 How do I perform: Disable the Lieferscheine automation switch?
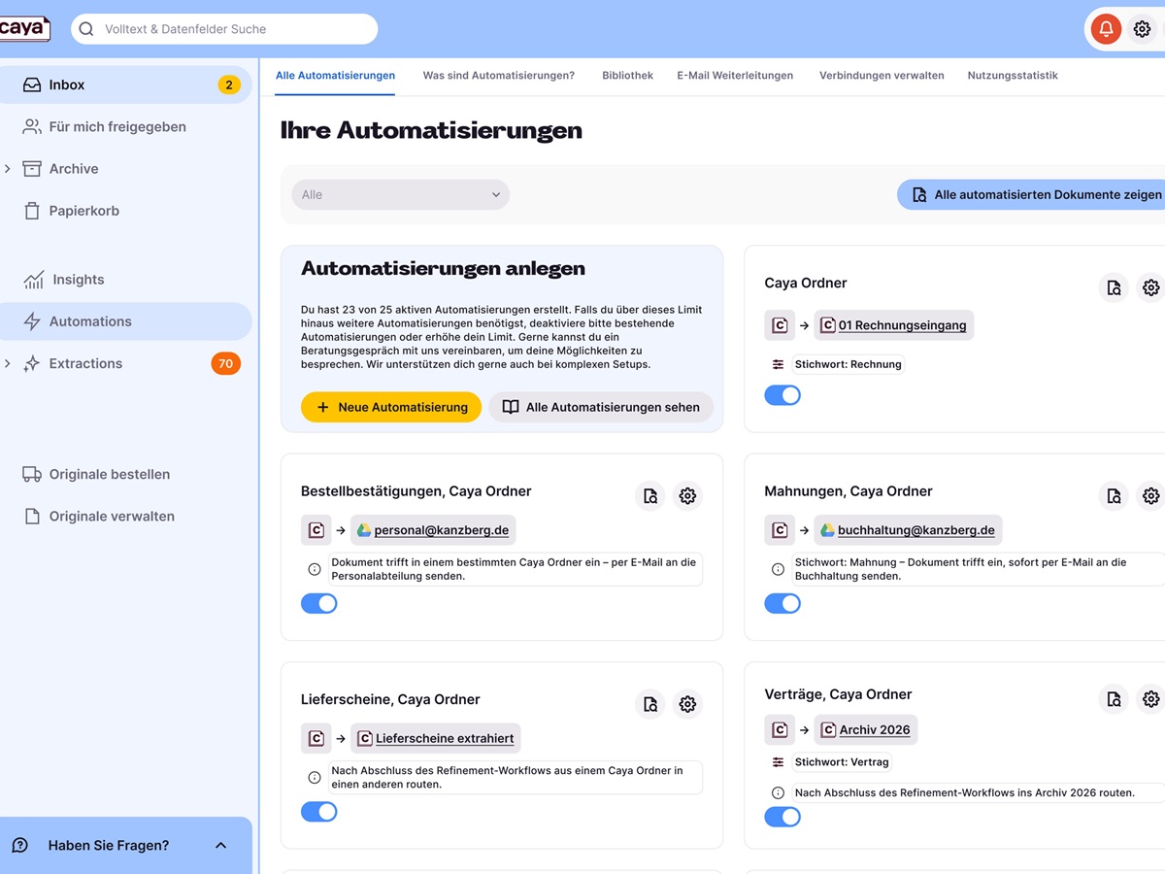319,812
